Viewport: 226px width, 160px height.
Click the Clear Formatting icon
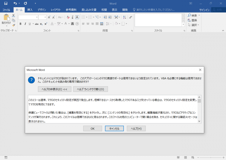pyautogui.click(x=68, y=17)
